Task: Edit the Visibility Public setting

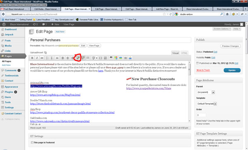Action: click(213, 57)
